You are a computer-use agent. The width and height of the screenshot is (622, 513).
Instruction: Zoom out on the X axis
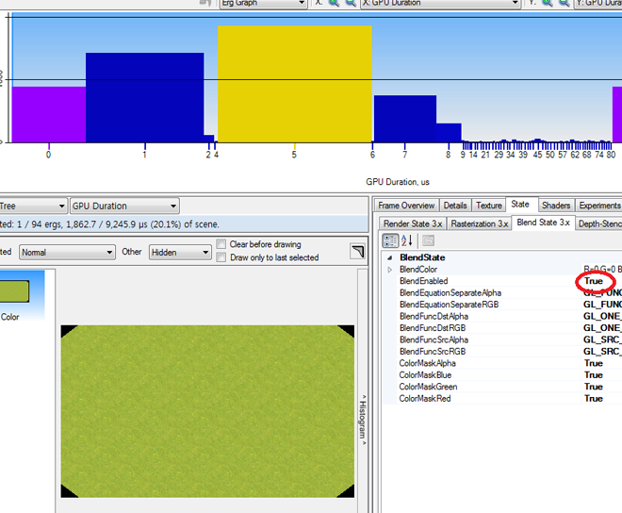coord(352,3)
